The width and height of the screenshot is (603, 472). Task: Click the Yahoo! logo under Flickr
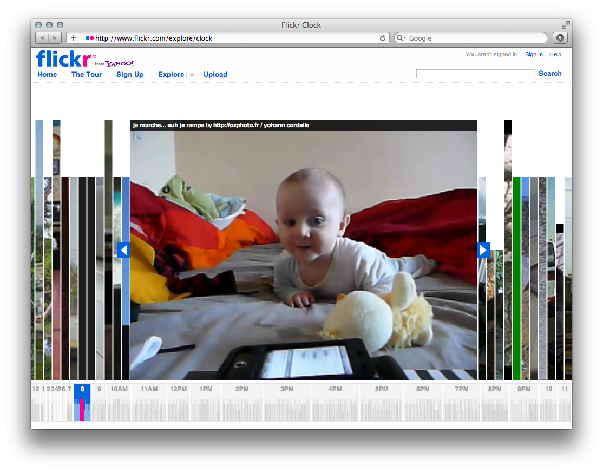click(120, 63)
